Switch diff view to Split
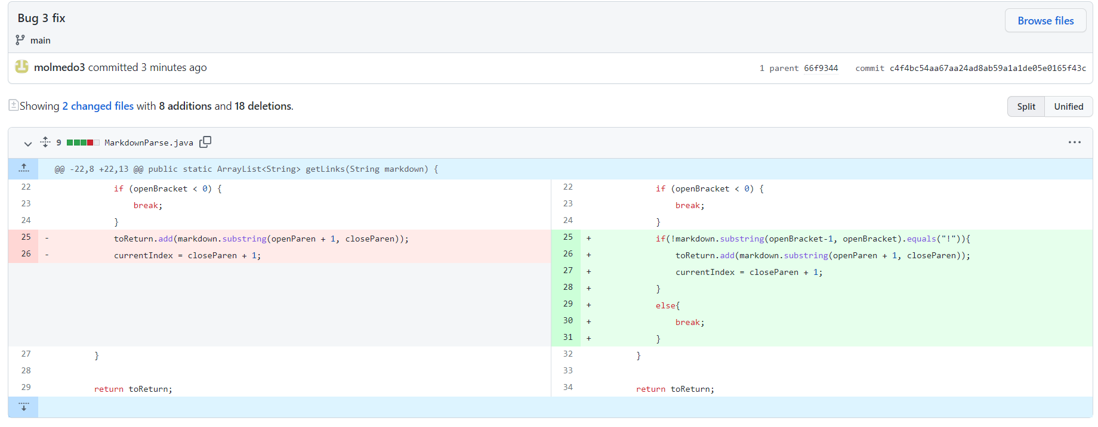 tap(1026, 107)
